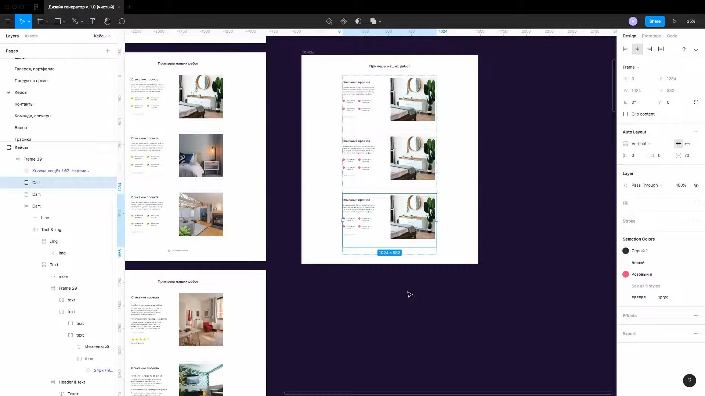Click the spacing between items field 70
Image resolution: width=705 pixels, height=396 pixels.
[x=687, y=155]
